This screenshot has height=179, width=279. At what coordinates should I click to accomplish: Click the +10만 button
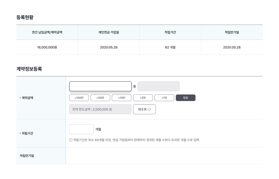click(x=122, y=98)
